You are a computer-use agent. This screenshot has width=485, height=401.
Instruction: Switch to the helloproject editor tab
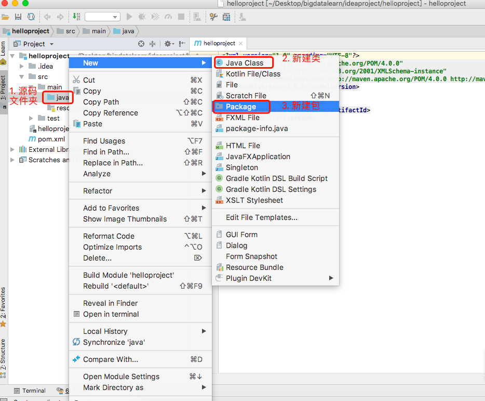(x=219, y=43)
